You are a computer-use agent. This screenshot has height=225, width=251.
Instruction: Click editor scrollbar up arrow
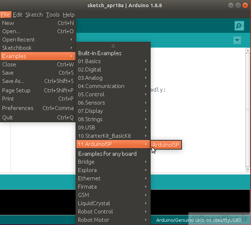click(x=248, y=50)
